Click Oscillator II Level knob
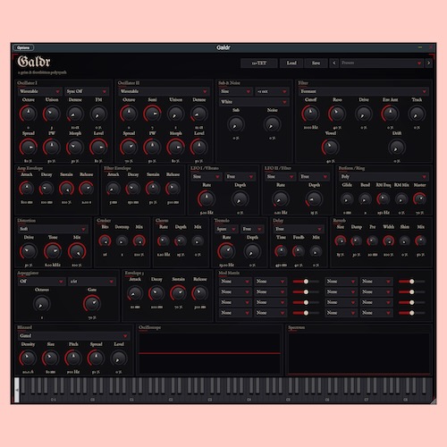Viewport: 447px width, 447px height. 199,148
